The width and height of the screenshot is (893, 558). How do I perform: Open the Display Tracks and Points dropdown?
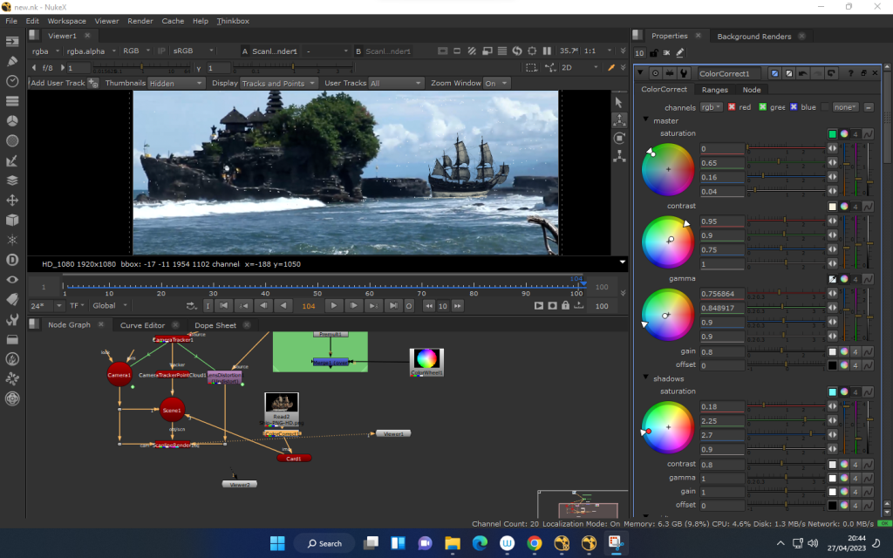click(x=278, y=83)
